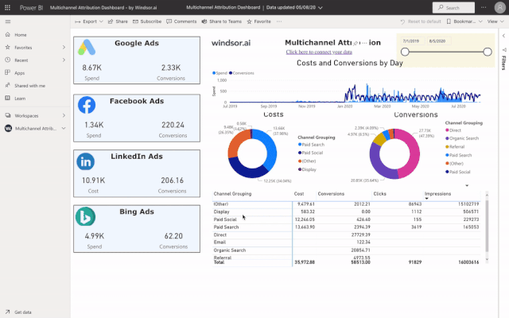Select Paid Search in Costs legend
Viewport: 509px width, 318px height.
tap(311, 145)
